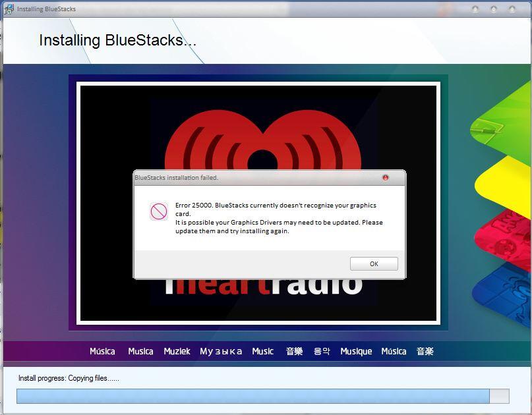This screenshot has height=415, width=532.
Task: Click the red prohibited error icon
Action: point(158,211)
